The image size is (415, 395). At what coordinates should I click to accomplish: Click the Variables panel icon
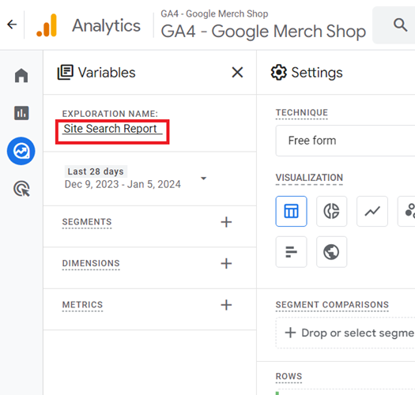65,72
